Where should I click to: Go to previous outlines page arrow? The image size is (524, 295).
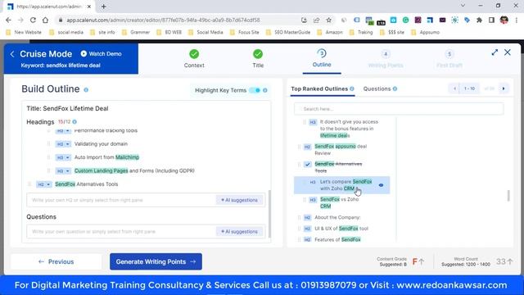[454, 88]
